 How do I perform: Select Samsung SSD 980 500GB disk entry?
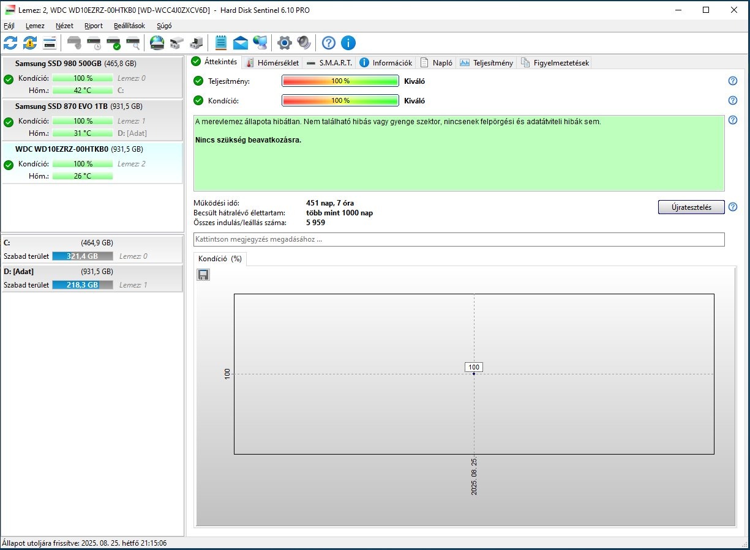[x=92, y=77]
